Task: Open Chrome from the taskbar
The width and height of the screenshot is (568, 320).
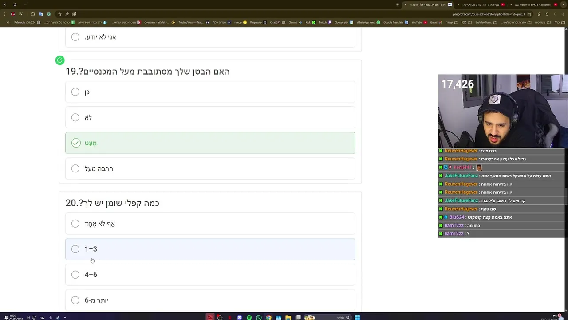Action: tap(268, 317)
